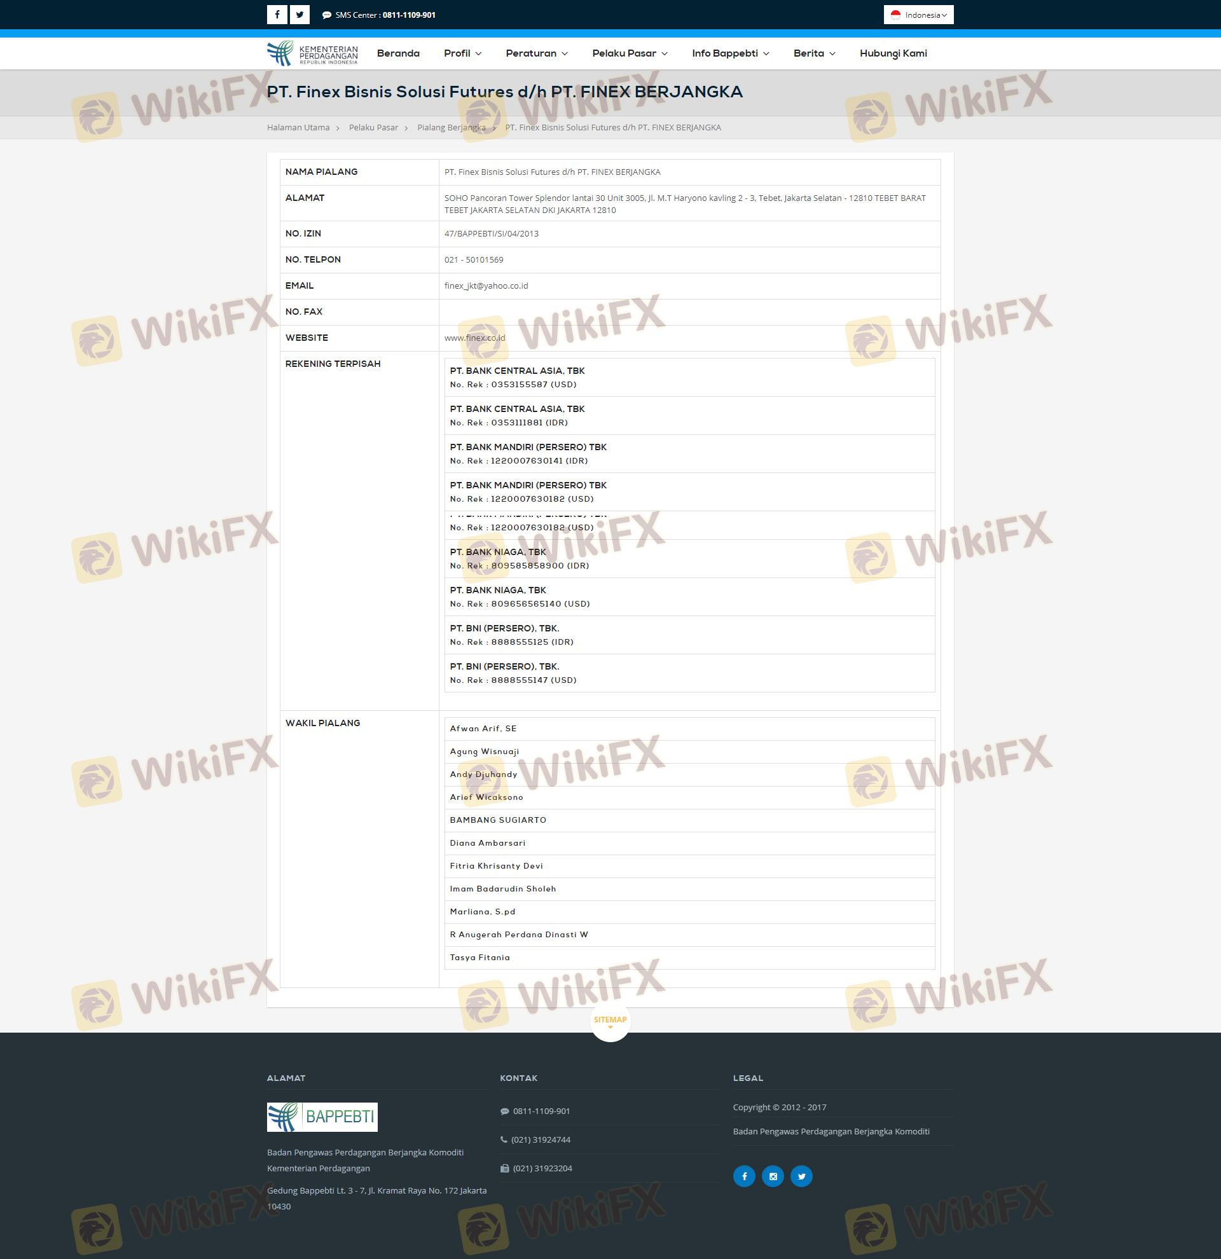1221x1259 pixels.
Task: Click the footer Twitter circle icon
Action: click(x=801, y=1176)
